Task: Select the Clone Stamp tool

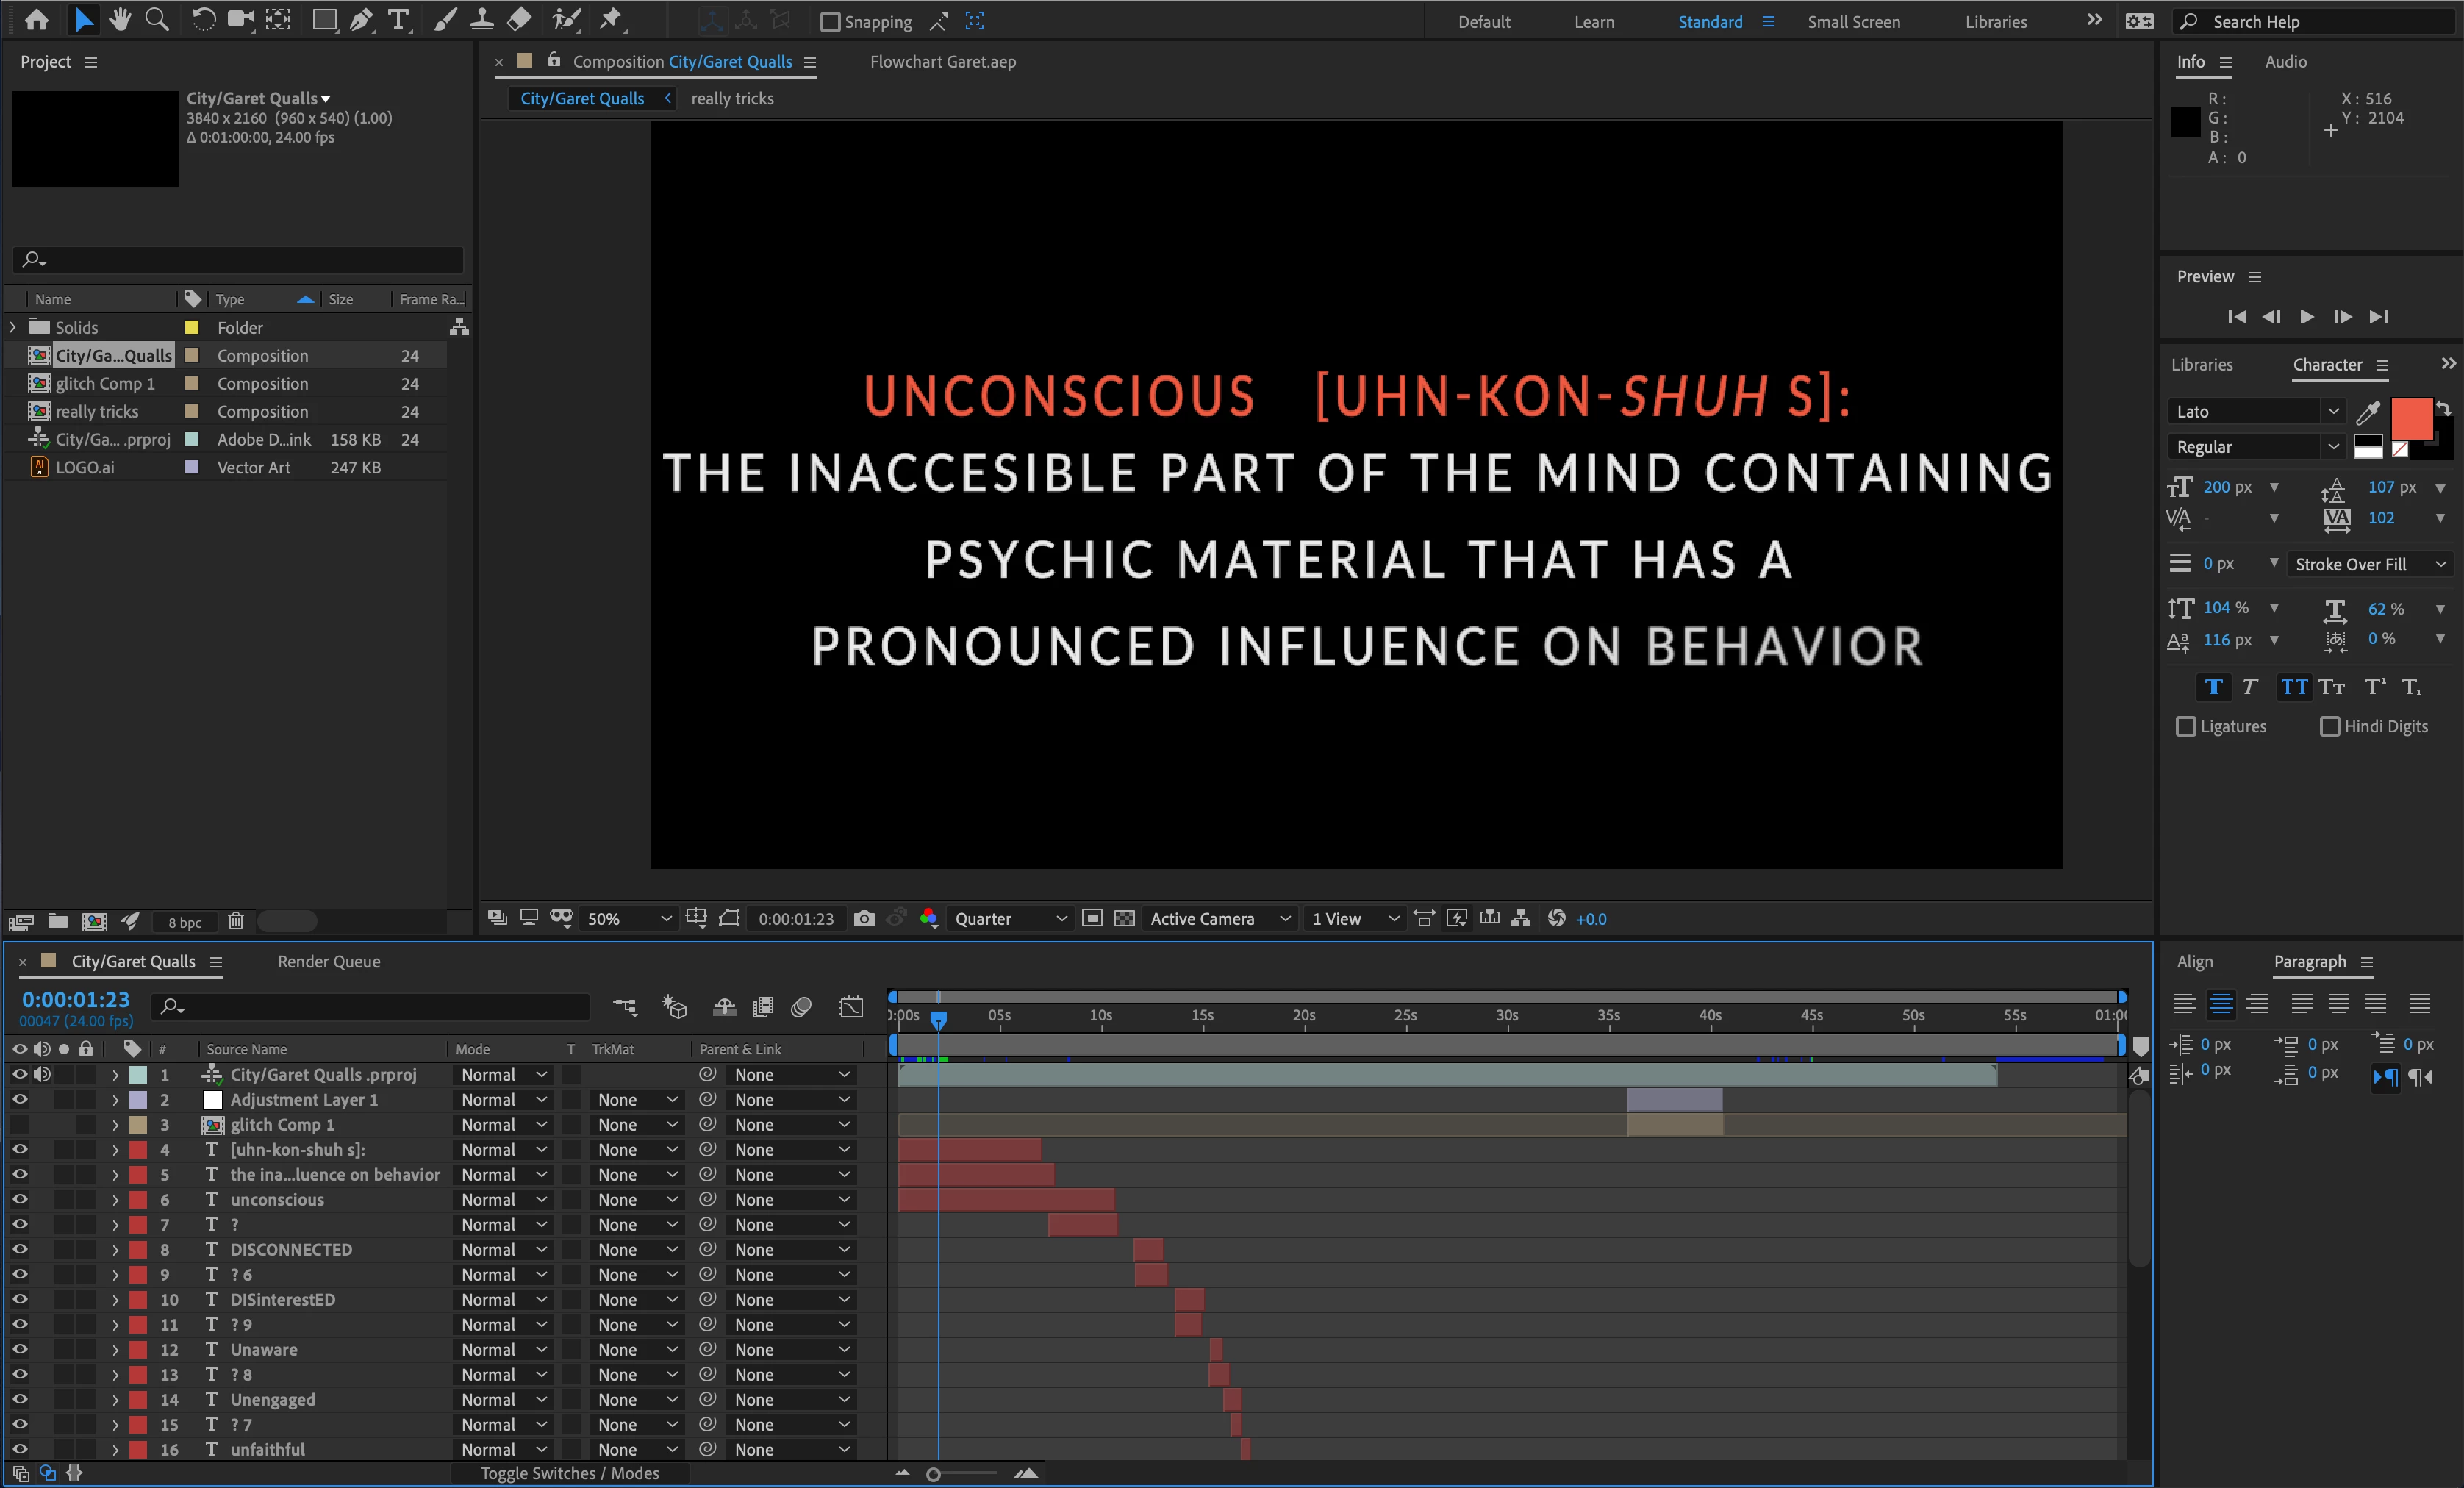Action: (482, 20)
